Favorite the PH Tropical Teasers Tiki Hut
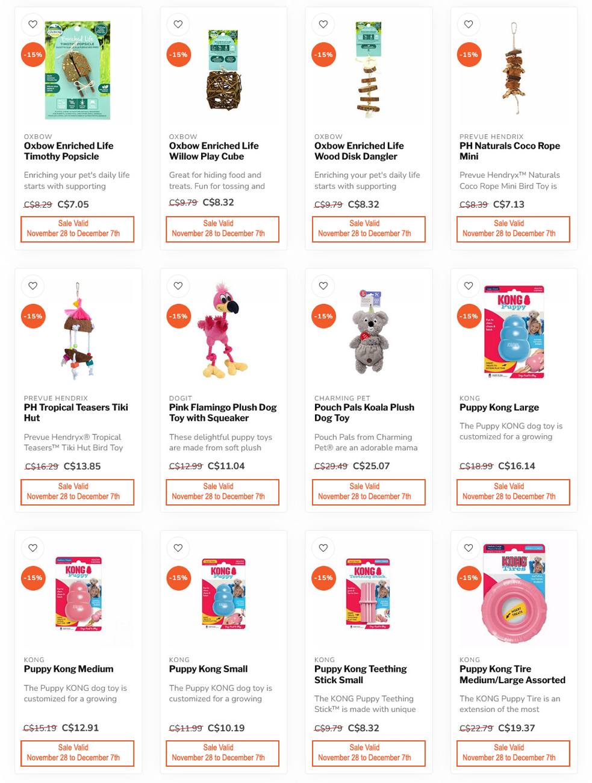Image resolution: width=592 pixels, height=783 pixels. 33,286
